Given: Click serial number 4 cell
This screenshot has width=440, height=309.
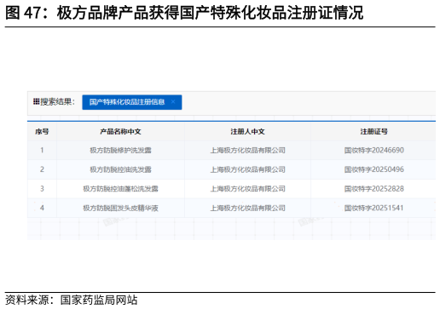Looking at the screenshot, I should (42, 208).
